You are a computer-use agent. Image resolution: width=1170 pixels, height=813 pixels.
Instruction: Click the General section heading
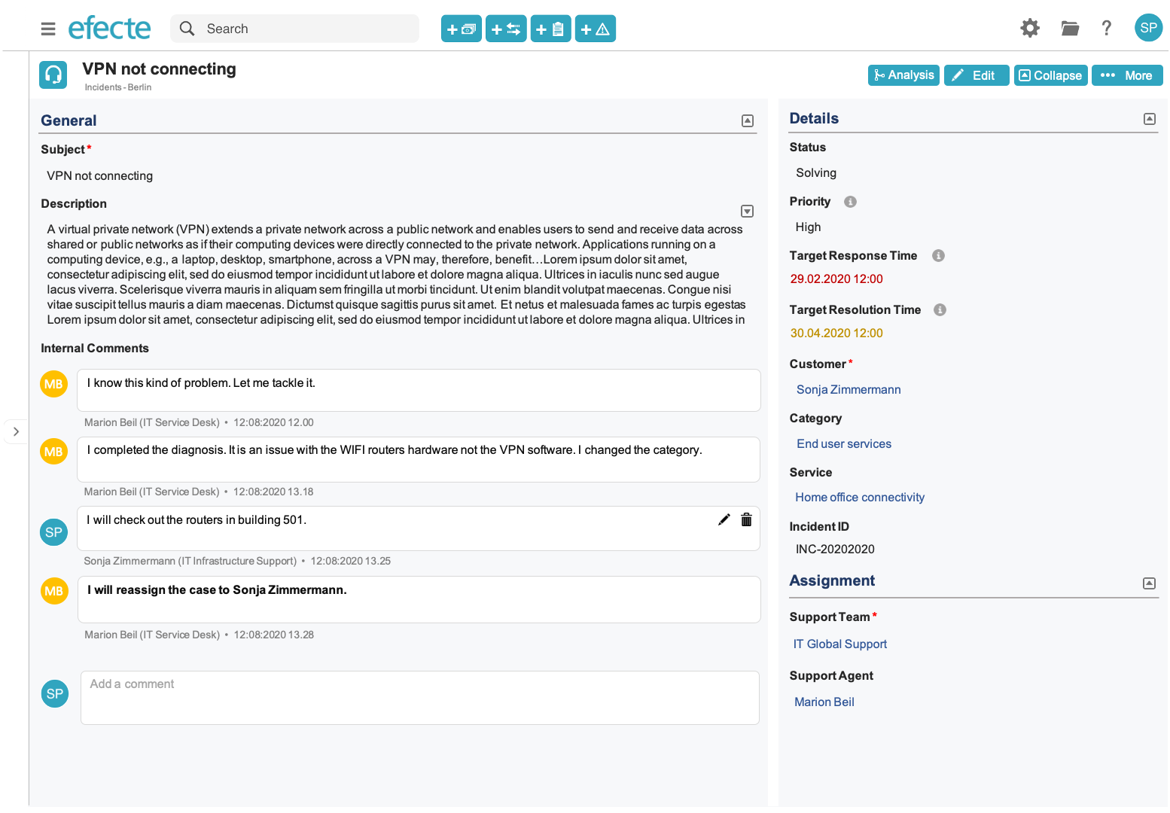tap(69, 120)
